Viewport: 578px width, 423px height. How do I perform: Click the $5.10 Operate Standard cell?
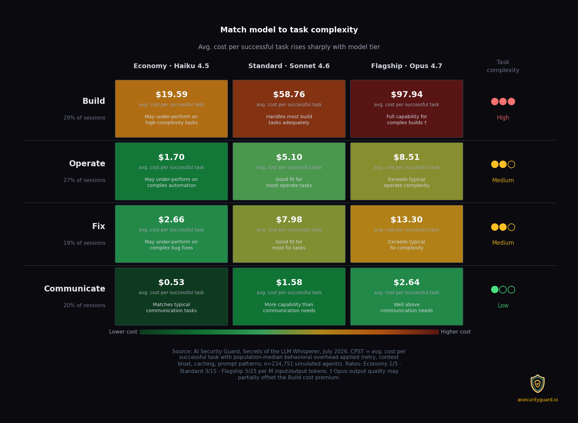pyautogui.click(x=289, y=171)
